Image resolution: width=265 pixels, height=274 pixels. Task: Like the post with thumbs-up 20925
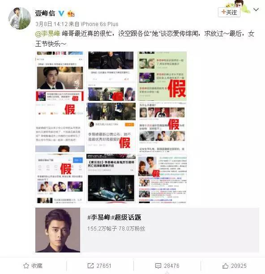234,266
